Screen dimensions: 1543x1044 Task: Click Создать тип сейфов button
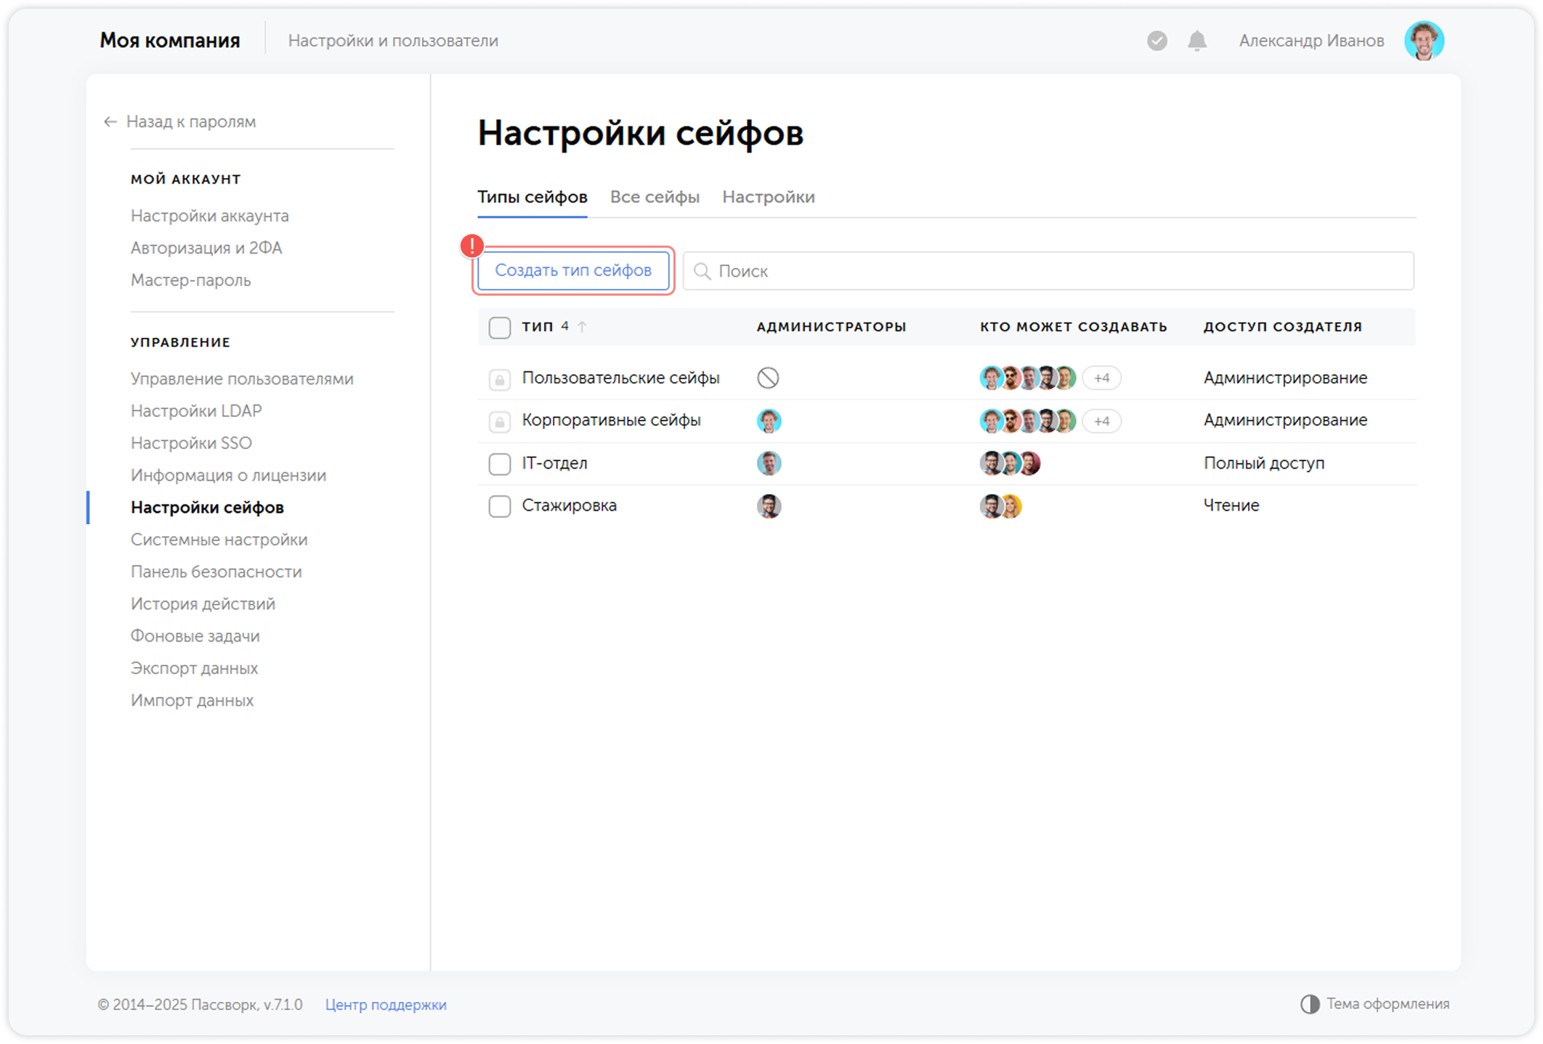[x=573, y=270]
